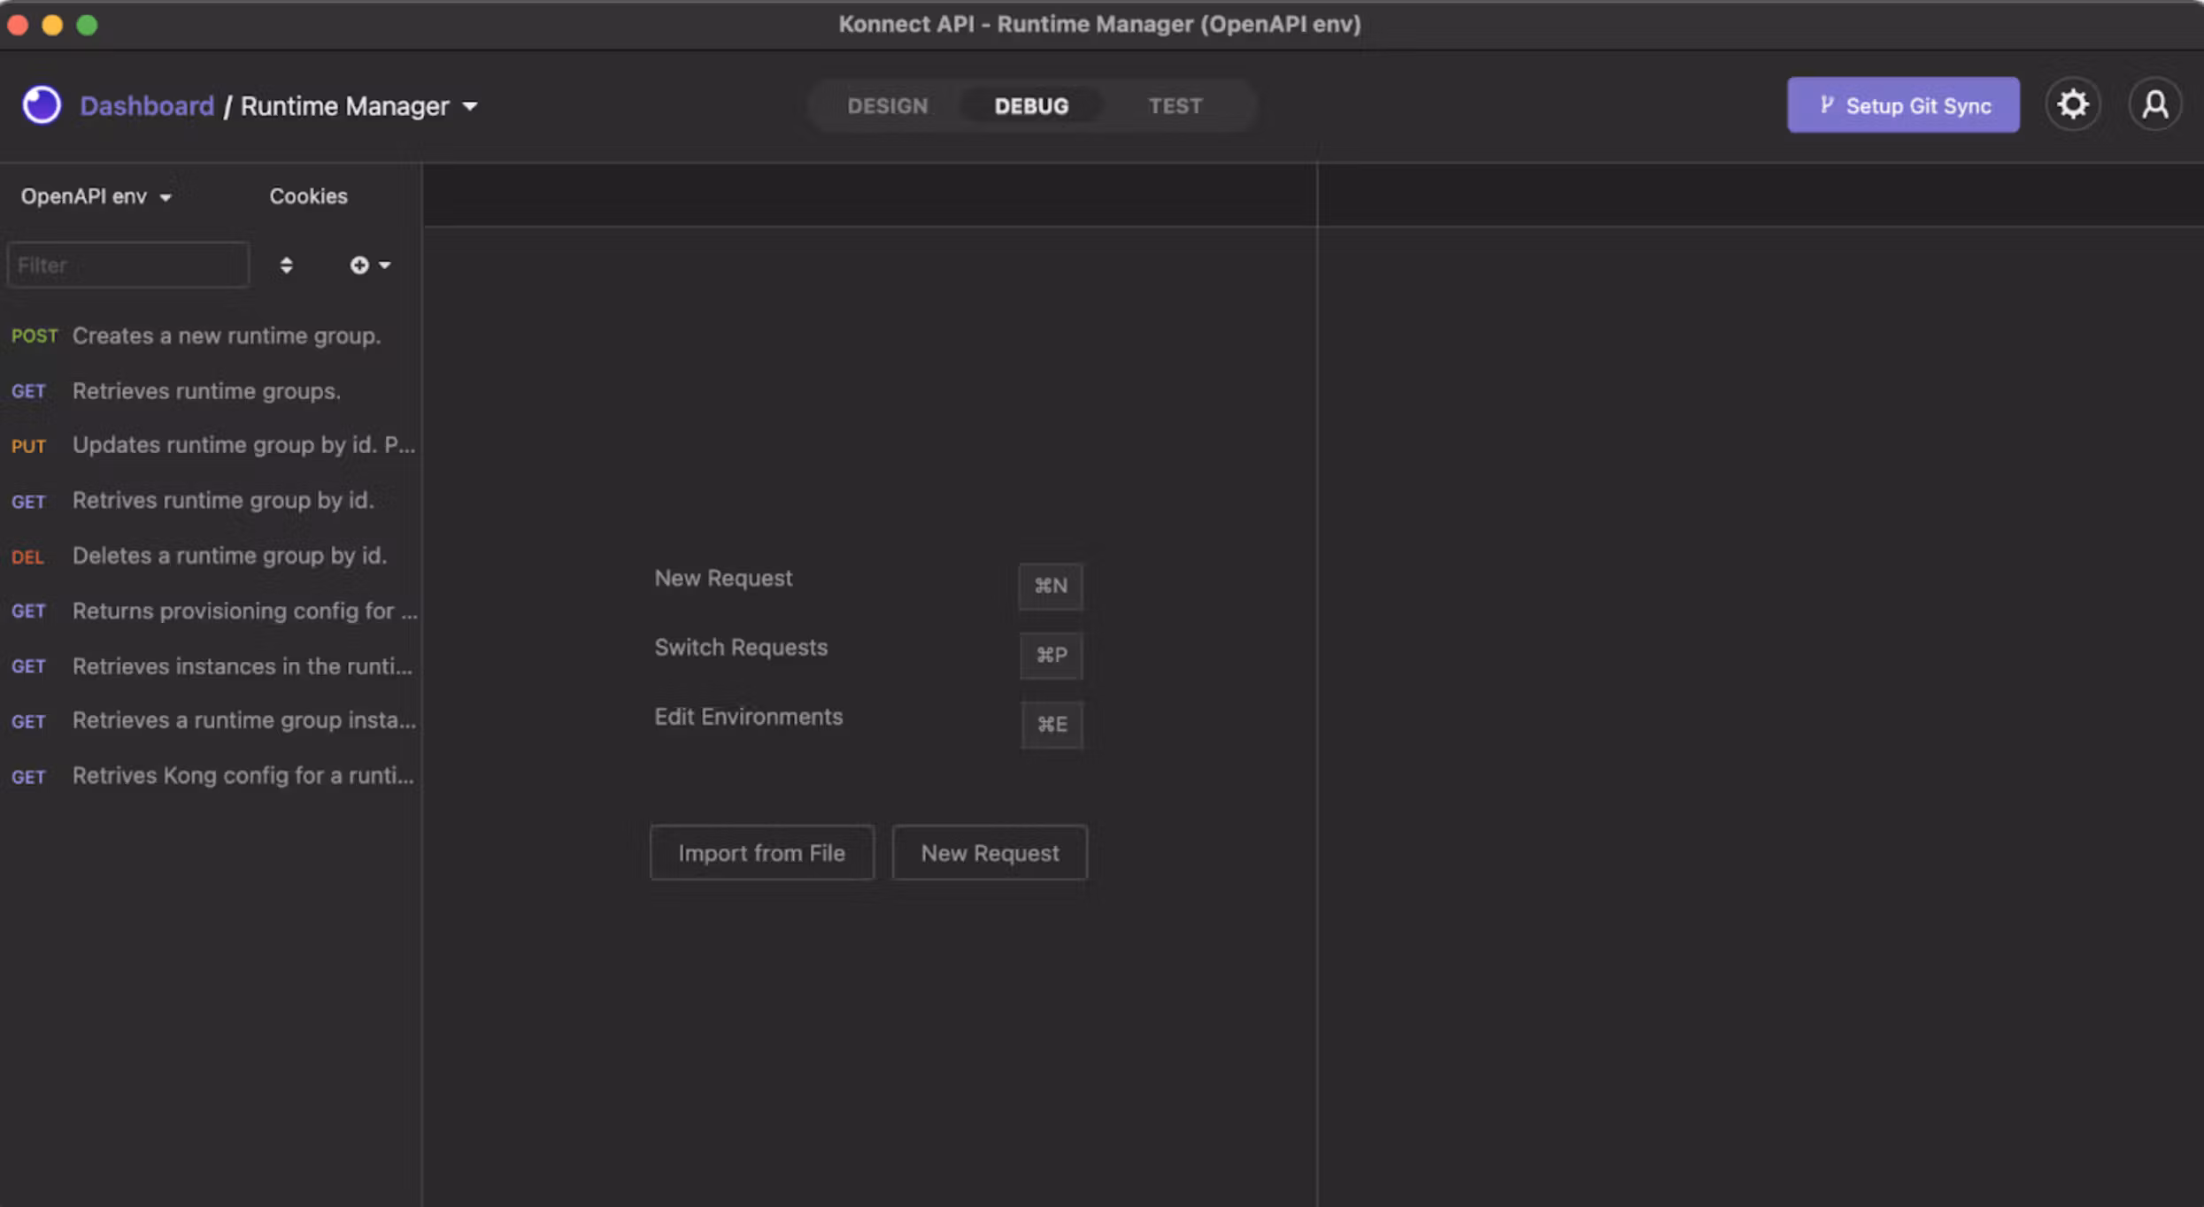Image resolution: width=2204 pixels, height=1207 pixels.
Task: Click the Insomnia purple logo icon
Action: click(x=42, y=105)
